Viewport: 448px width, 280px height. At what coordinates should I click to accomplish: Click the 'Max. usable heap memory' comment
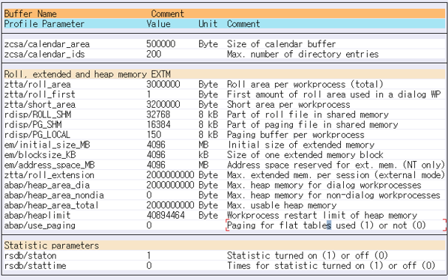pos(282,205)
